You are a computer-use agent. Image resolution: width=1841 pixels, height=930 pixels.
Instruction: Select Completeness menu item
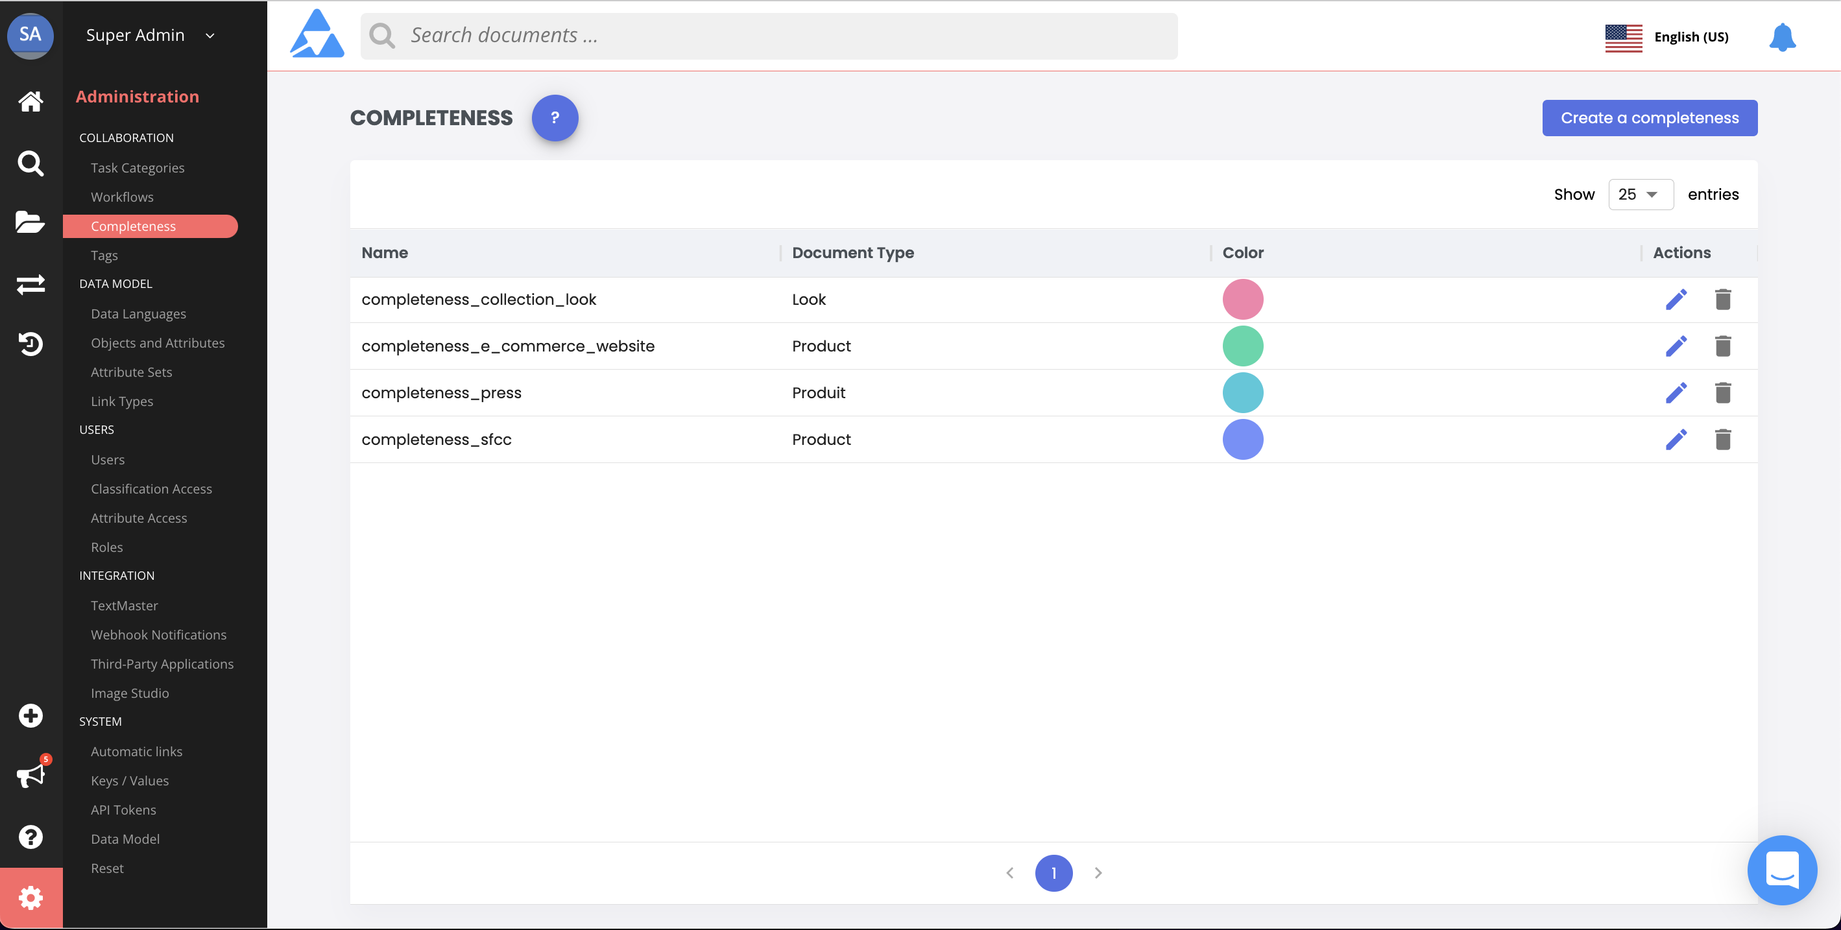(150, 226)
